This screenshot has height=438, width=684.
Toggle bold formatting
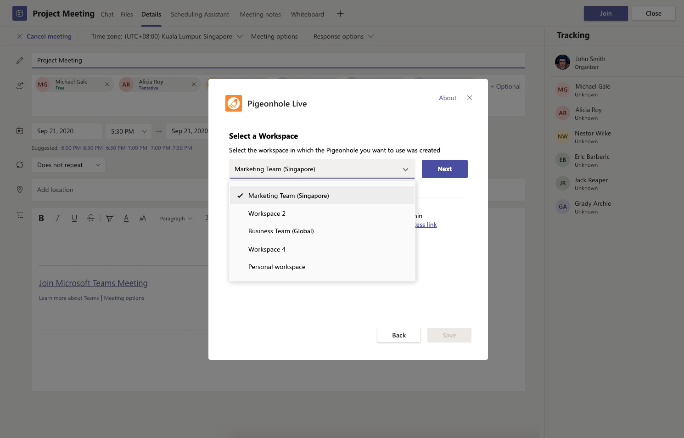coord(41,218)
